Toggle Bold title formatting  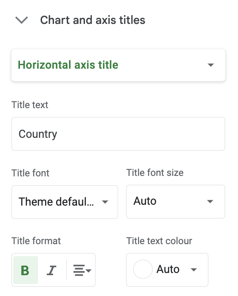tap(26, 270)
